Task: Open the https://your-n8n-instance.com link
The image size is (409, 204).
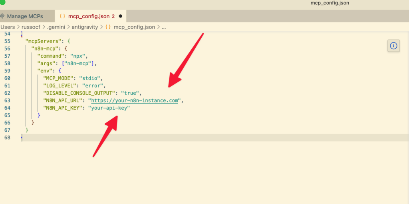Action: tap(135, 101)
